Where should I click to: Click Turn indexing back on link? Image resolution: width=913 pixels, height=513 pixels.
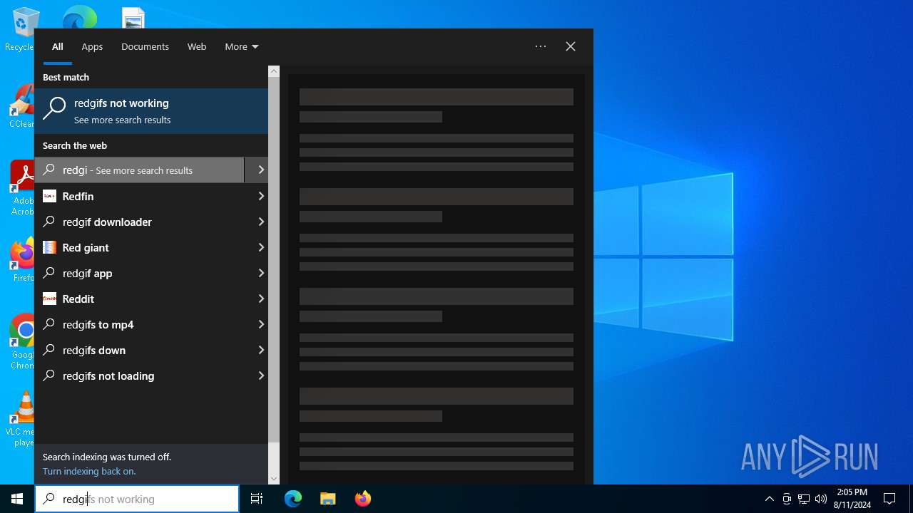tap(89, 471)
